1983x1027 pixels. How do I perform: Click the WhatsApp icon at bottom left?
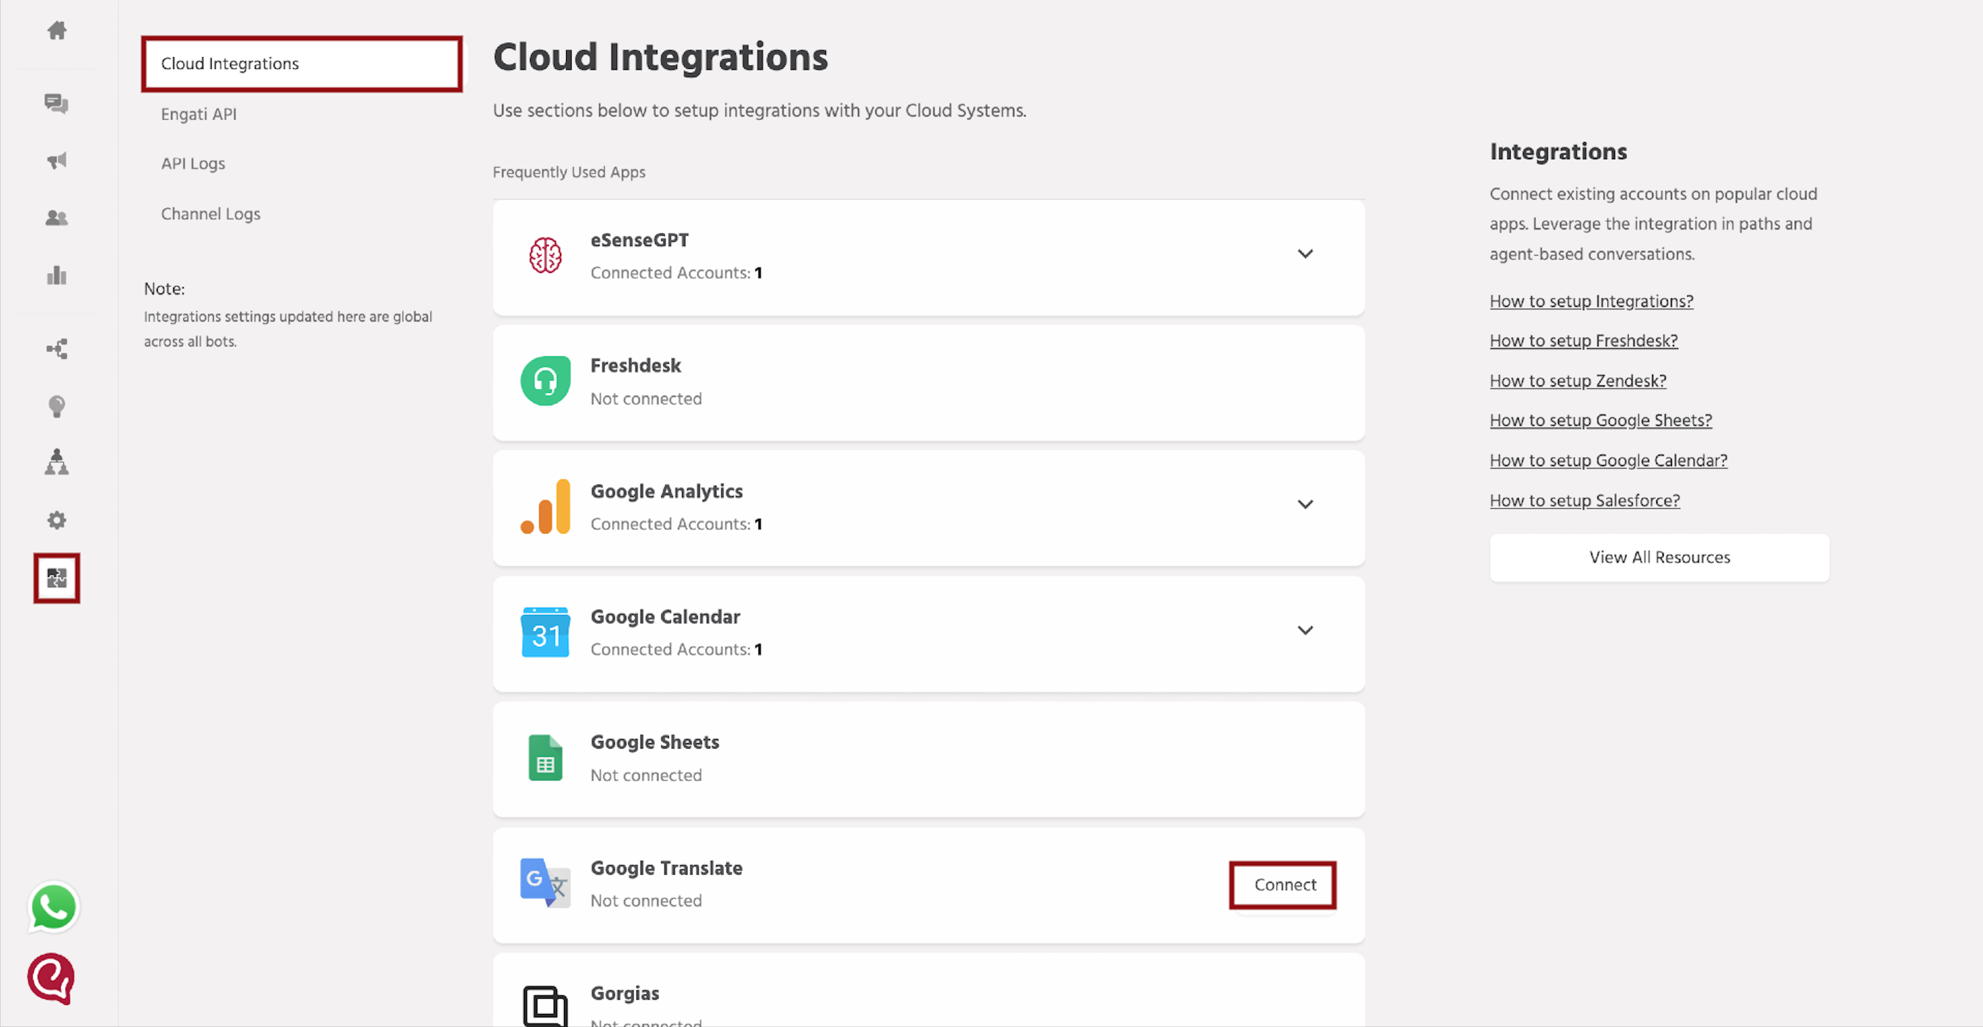point(52,908)
